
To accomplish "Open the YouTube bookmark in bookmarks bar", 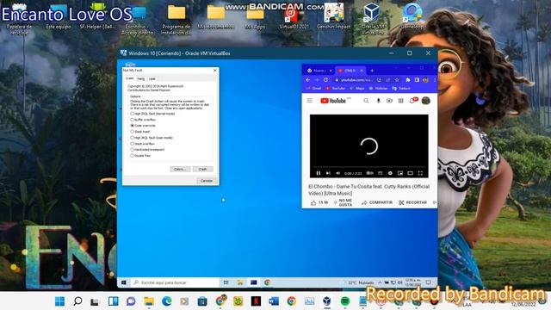I will coord(335,88).
